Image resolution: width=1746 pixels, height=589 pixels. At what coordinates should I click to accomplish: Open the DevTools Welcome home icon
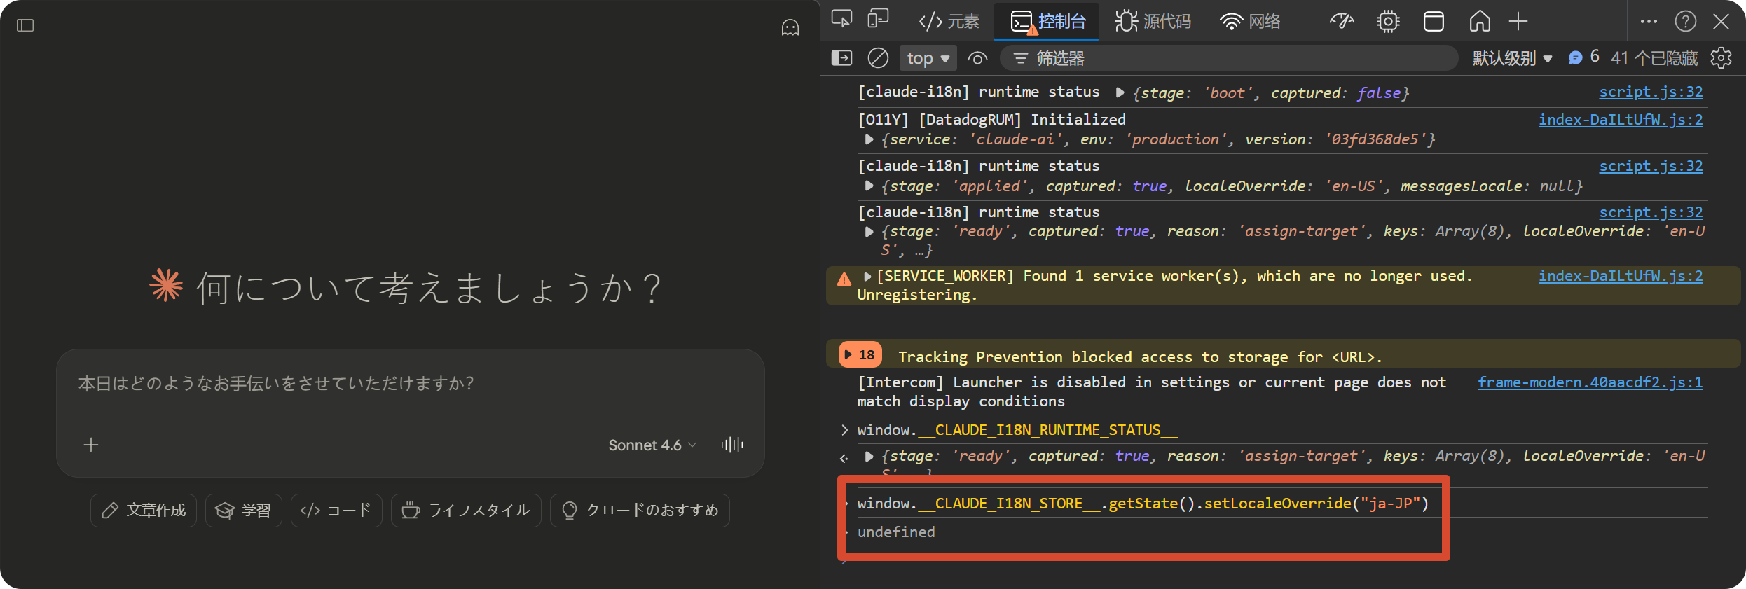[1479, 22]
